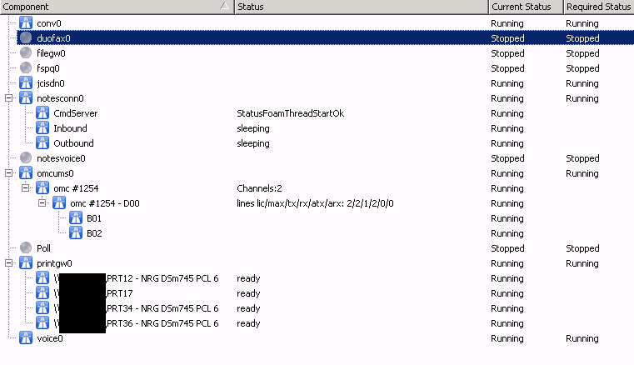Image resolution: width=634 pixels, height=365 pixels.
Task: Click the conv0 running component icon
Action: [26, 23]
